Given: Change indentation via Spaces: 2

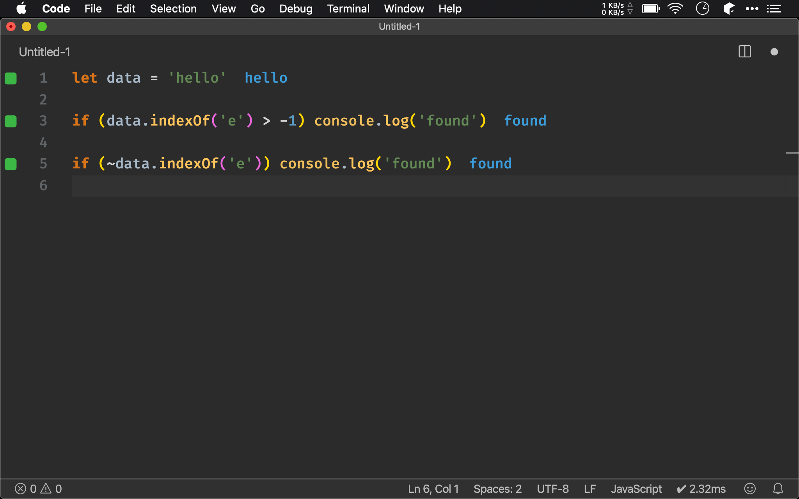Looking at the screenshot, I should click(x=497, y=488).
